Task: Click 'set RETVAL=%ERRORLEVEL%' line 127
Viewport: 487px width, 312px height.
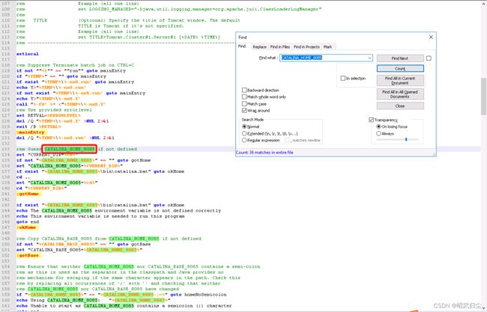Action: [49, 115]
